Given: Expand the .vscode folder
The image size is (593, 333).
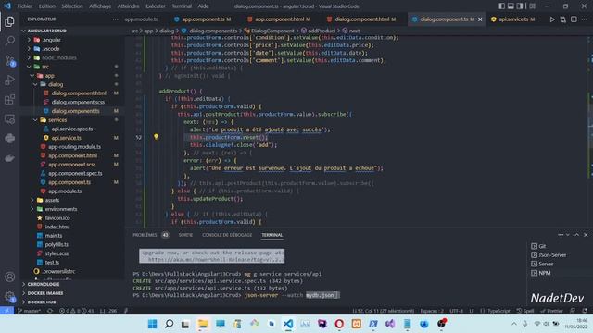Looking at the screenshot, I should pyautogui.click(x=29, y=49).
